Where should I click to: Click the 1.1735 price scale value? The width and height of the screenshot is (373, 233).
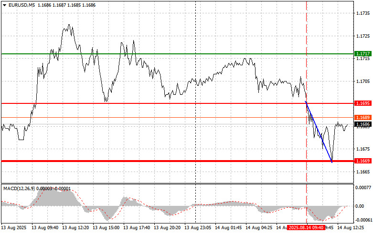pyautogui.click(x=363, y=13)
